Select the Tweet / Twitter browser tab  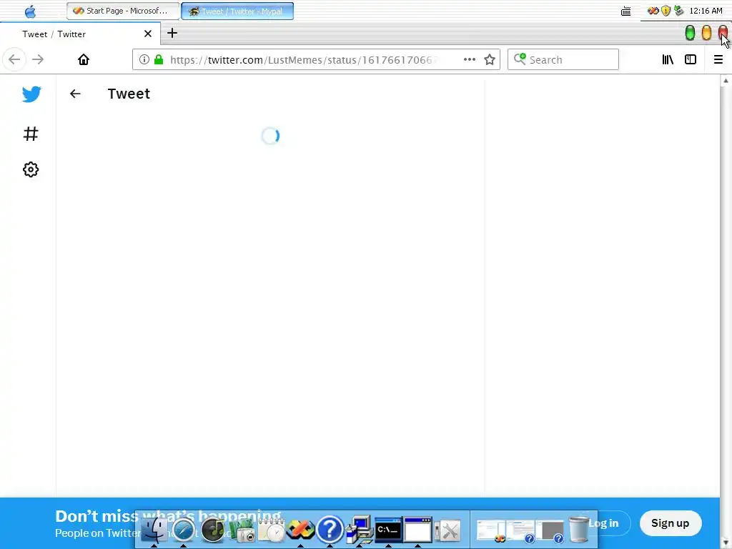pos(80,34)
